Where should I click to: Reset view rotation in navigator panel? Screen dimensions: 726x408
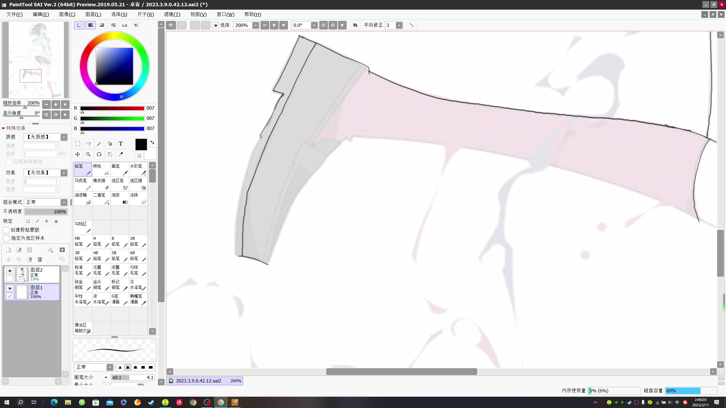[x=65, y=114]
